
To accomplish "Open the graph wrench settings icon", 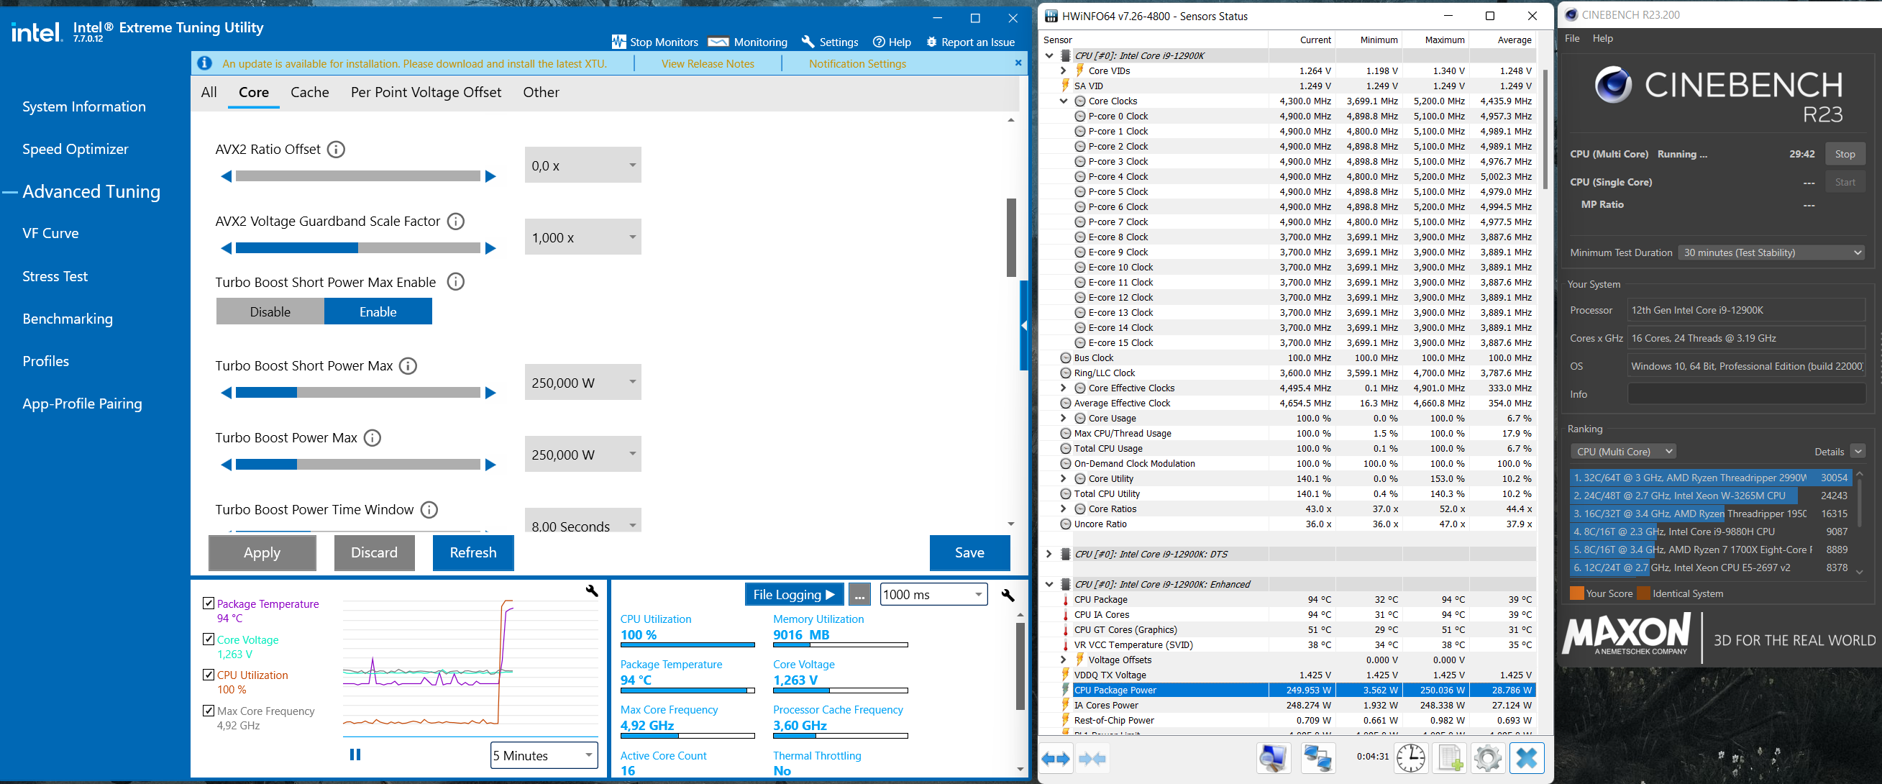I will 592,591.
